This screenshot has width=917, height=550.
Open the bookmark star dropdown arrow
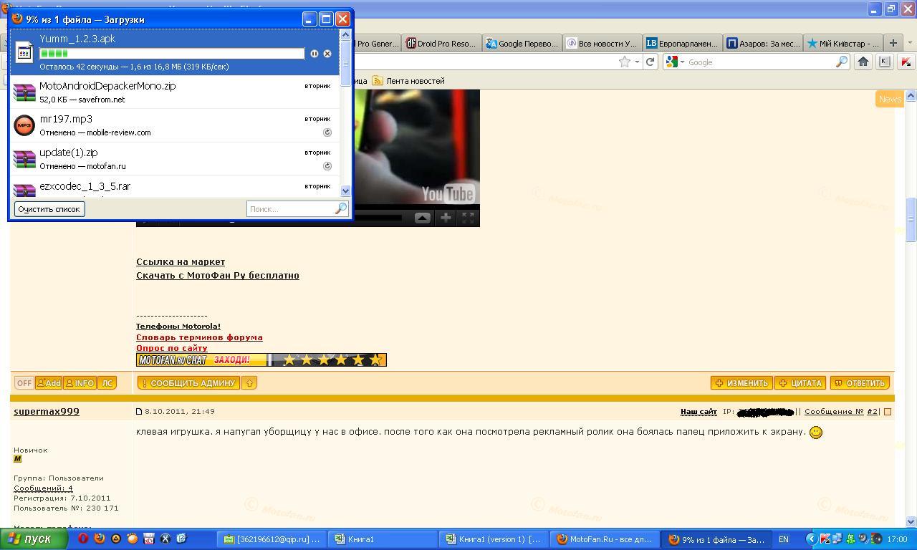637,62
